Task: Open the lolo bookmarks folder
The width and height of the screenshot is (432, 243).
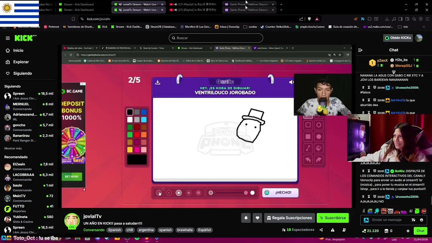Action: click(403, 27)
